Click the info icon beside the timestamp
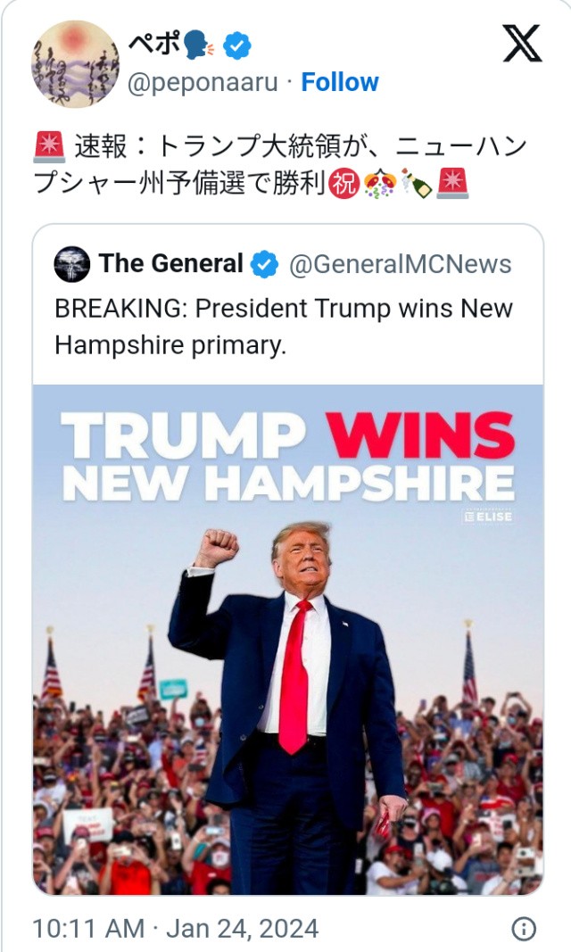The height and width of the screenshot is (952, 571). pyautogui.click(x=523, y=929)
